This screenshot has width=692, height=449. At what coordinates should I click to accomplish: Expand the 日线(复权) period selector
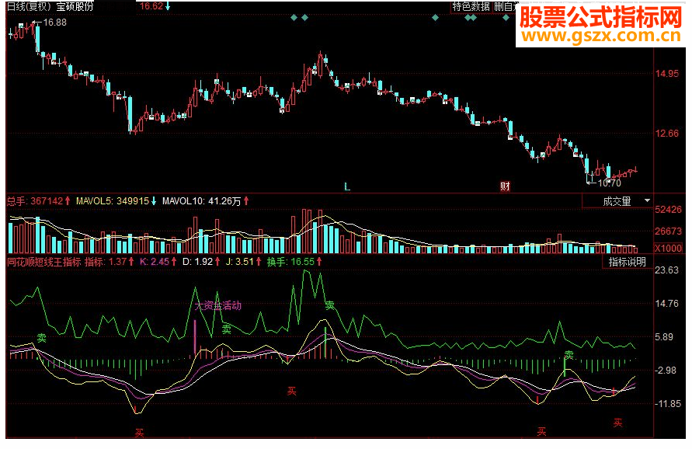[23, 7]
